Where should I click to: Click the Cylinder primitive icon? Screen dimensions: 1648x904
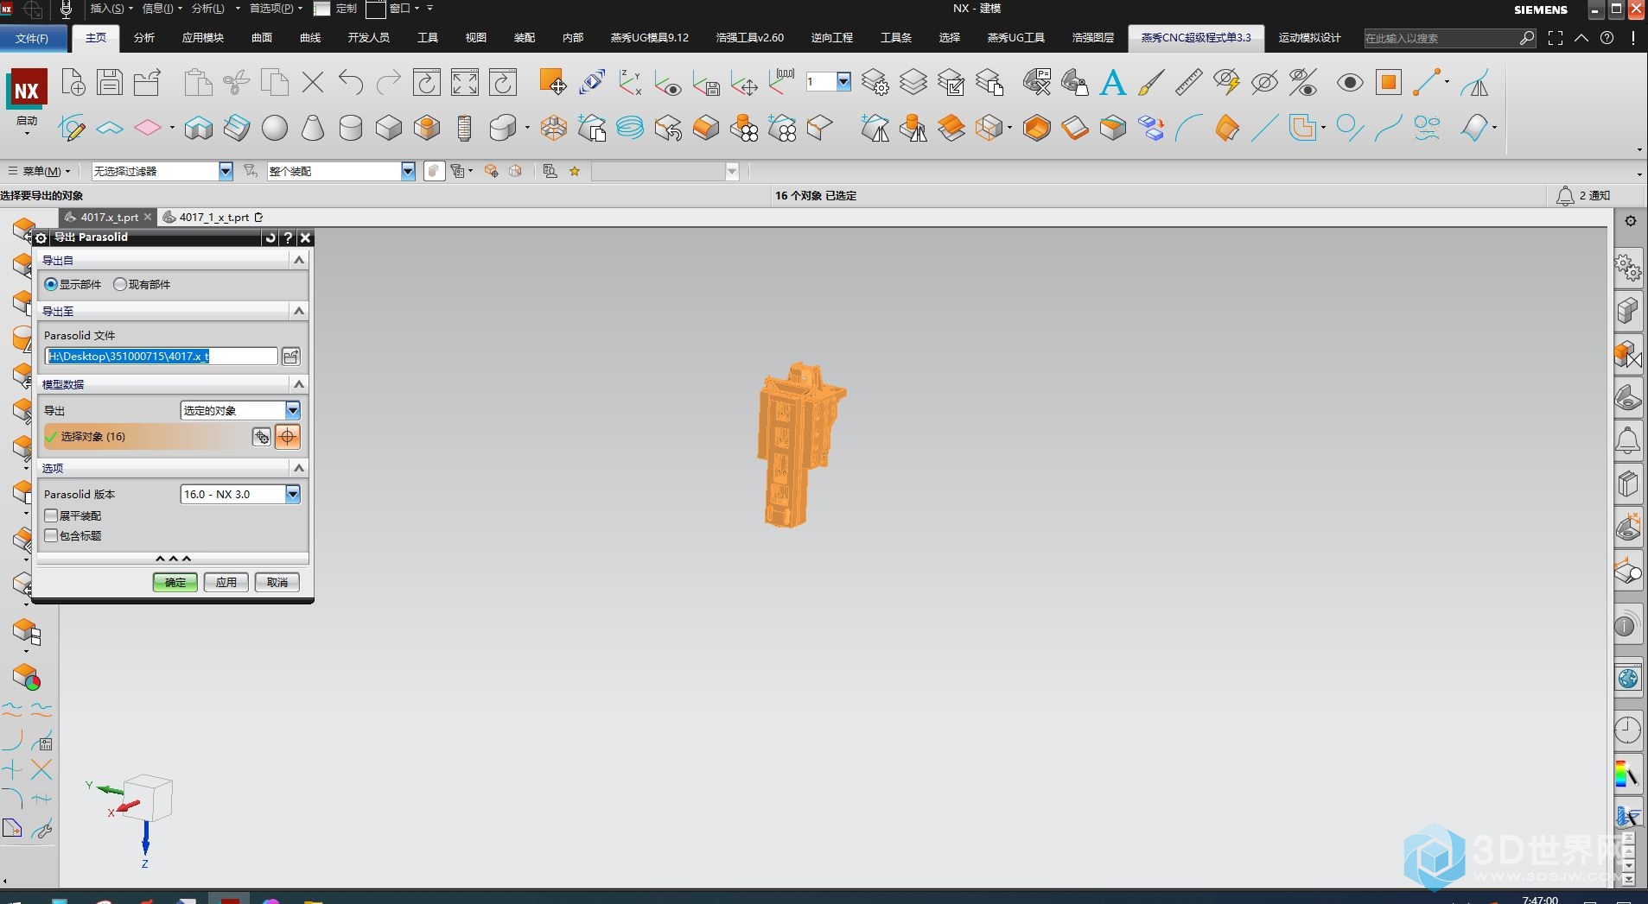(351, 128)
